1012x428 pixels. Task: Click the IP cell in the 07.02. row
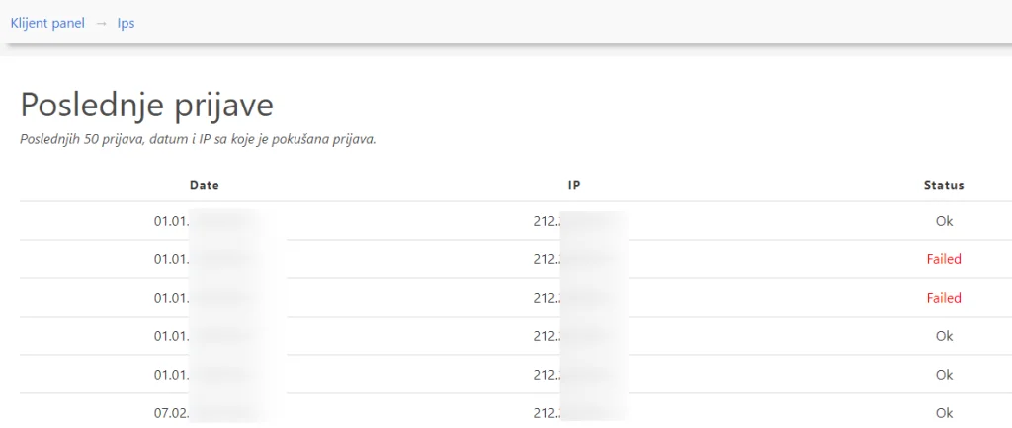574,413
